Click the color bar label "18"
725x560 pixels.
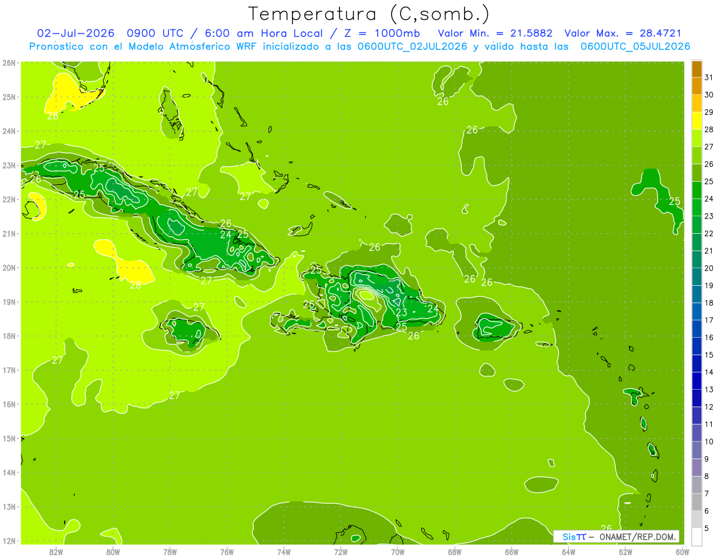click(x=709, y=303)
